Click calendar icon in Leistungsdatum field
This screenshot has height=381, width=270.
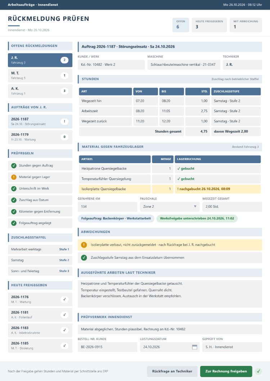[x=194, y=347]
